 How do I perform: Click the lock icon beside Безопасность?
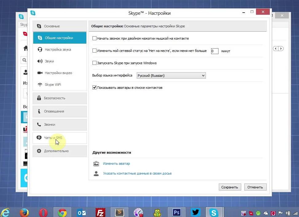coord(39,98)
